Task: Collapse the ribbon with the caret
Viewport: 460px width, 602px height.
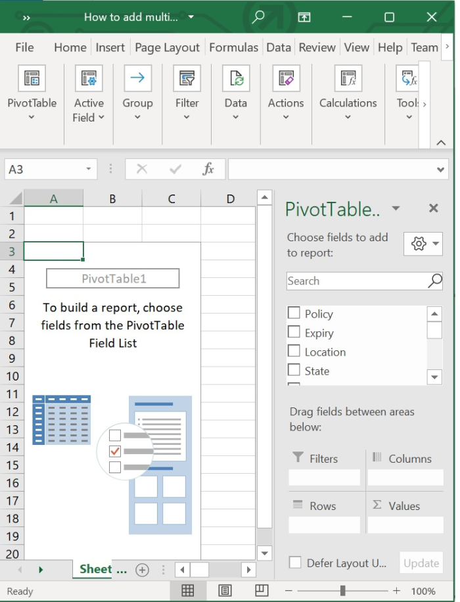Action: (441, 143)
